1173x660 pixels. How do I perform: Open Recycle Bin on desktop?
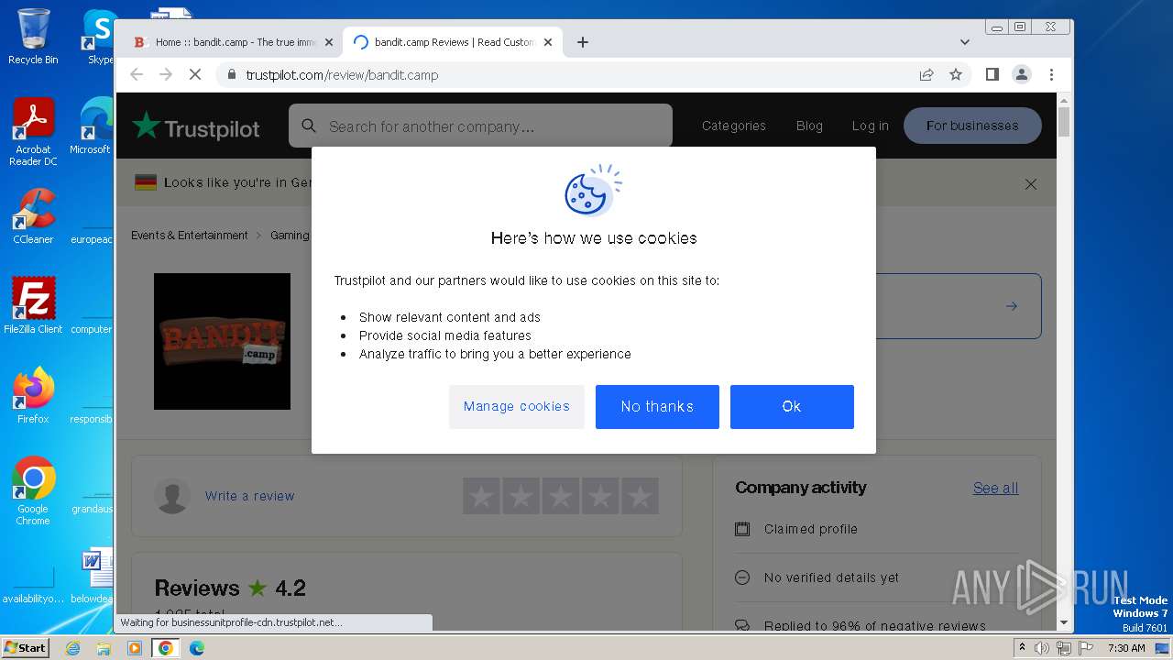[x=33, y=37]
